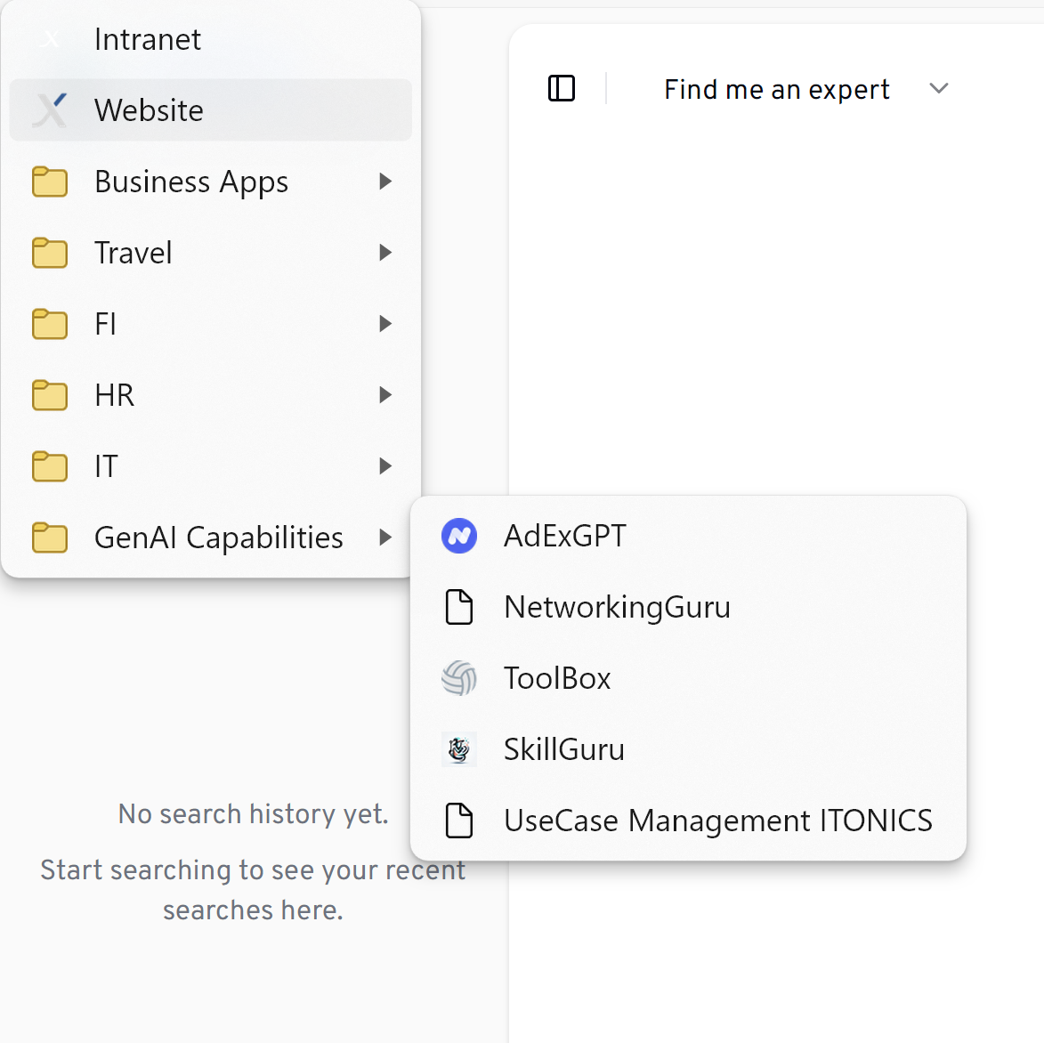Click the SkillGuru favicon icon
Screen dimensions: 1044x1043
click(459, 749)
